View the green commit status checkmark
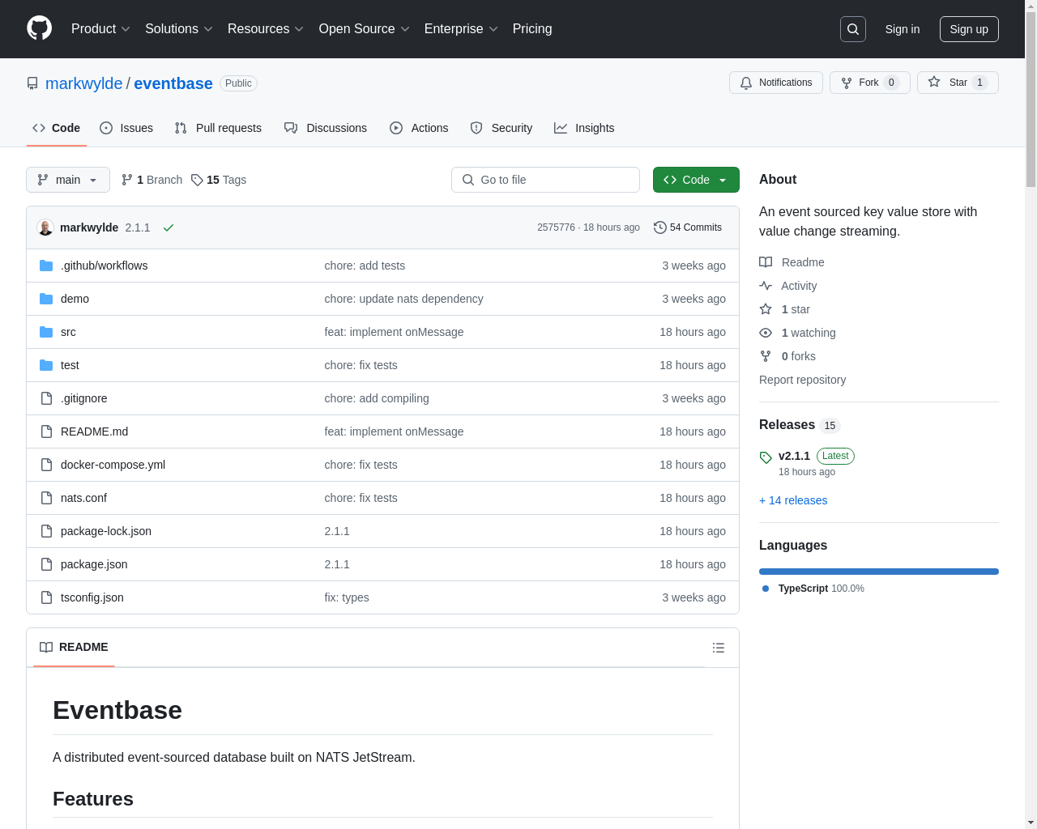 169,227
